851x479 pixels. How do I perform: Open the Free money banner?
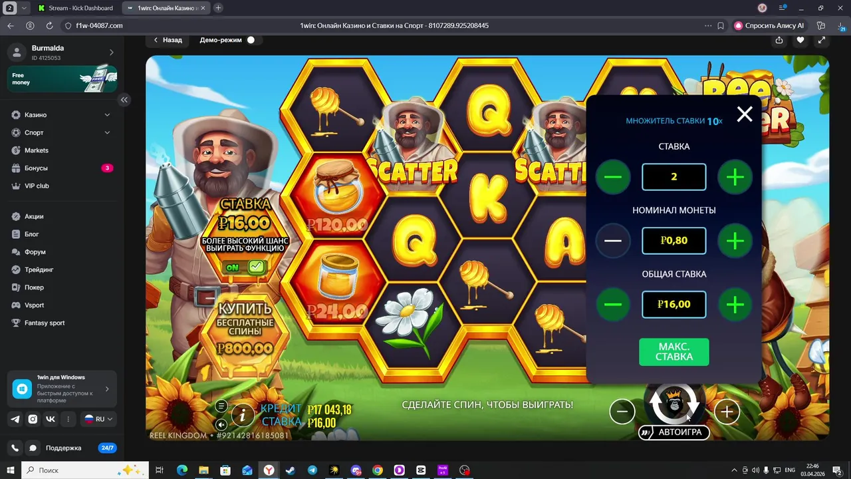[62, 79]
